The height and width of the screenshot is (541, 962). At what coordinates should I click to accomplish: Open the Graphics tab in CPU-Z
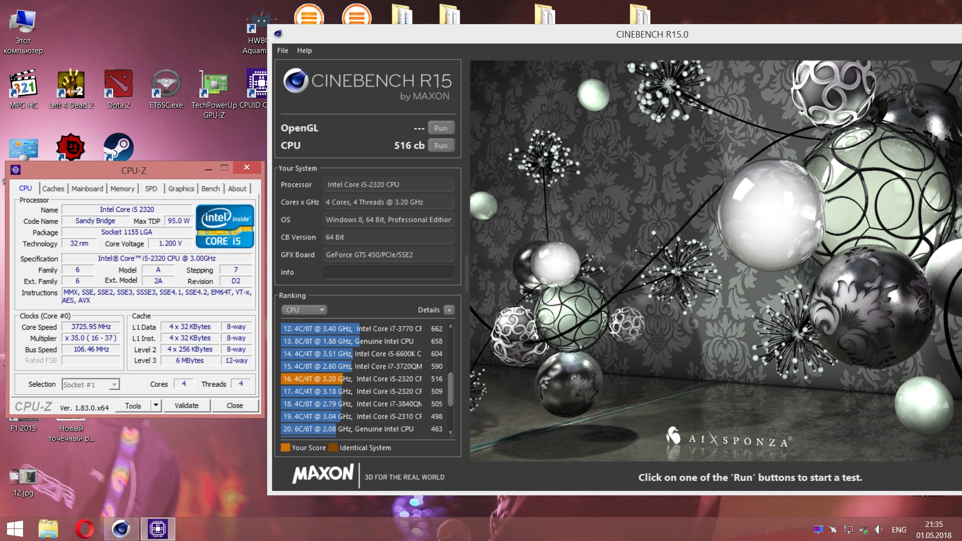point(181,188)
